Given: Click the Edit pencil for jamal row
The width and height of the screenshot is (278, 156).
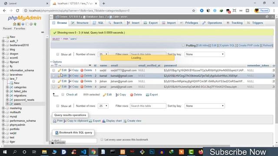Looking at the screenshot, I should 60,87.
